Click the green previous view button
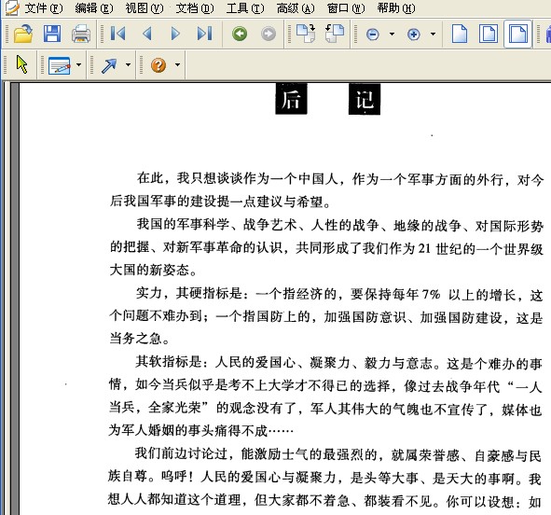The image size is (551, 515). tap(240, 35)
